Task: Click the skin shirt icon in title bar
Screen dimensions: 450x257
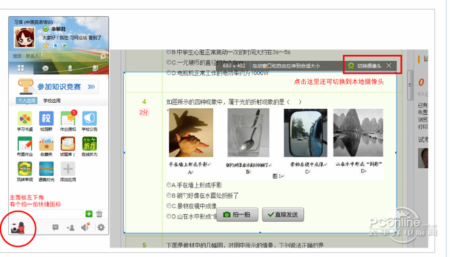Action: pos(78,21)
